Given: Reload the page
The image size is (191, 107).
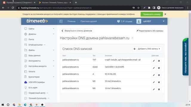Looking at the screenshot, I should coord(13,8).
